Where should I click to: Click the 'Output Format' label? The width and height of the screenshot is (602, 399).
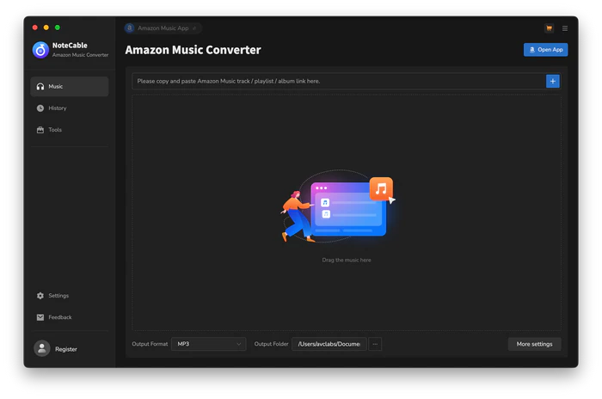click(x=150, y=344)
